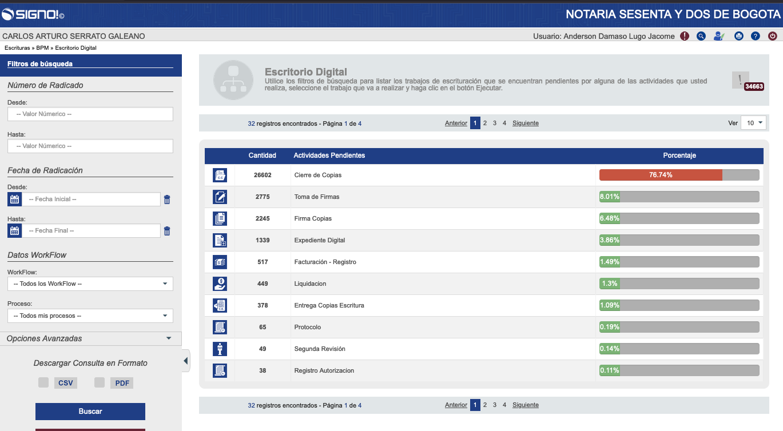Click the magnifier search icon in header
The width and height of the screenshot is (783, 431).
[x=701, y=36]
